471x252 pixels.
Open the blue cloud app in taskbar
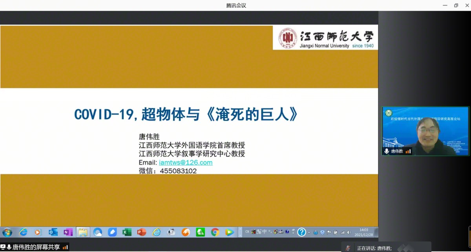click(98, 232)
